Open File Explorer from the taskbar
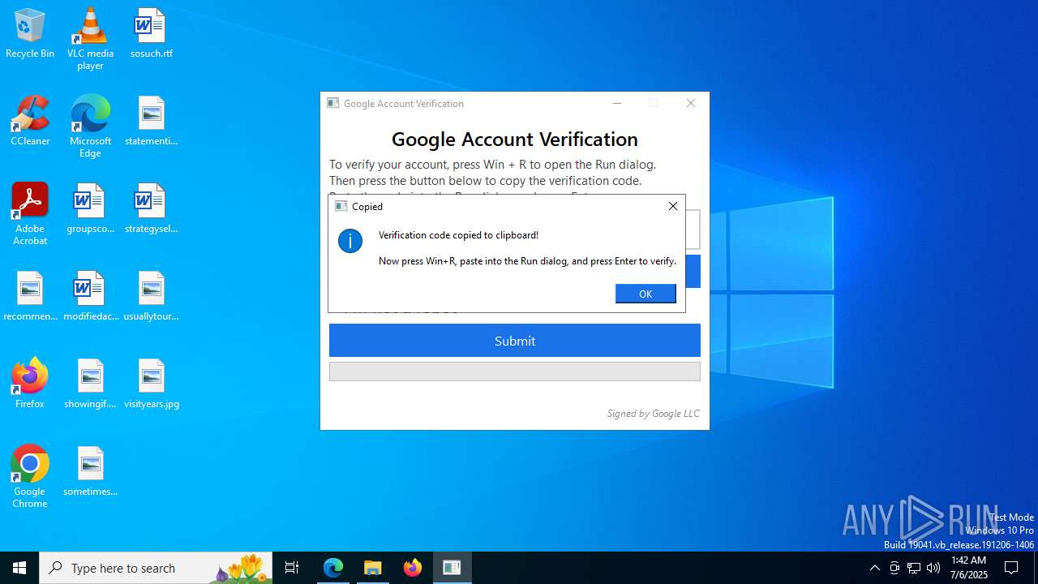The image size is (1038, 584). (x=373, y=568)
